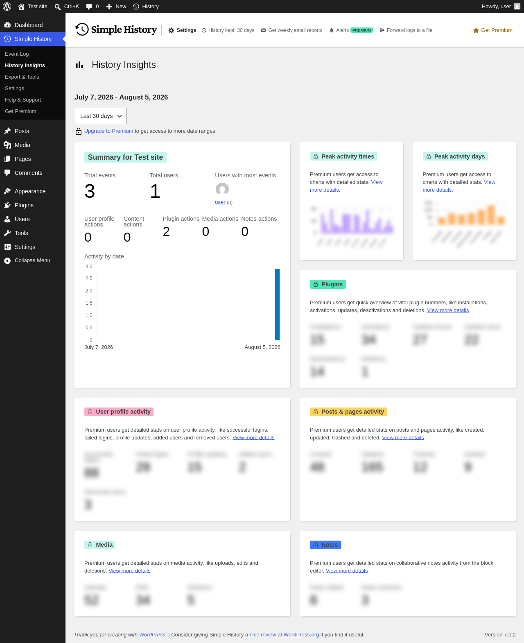The width and height of the screenshot is (524, 643).
Task: Click the Tools wrench icon in sidebar
Action: [x=7, y=233]
